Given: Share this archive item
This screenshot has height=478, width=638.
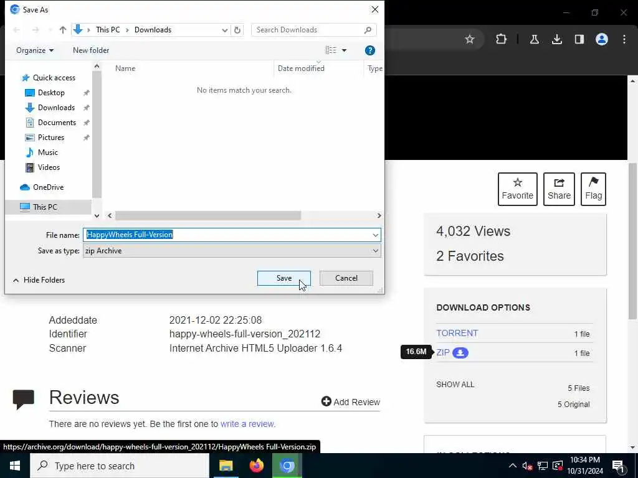Looking at the screenshot, I should 559,189.
